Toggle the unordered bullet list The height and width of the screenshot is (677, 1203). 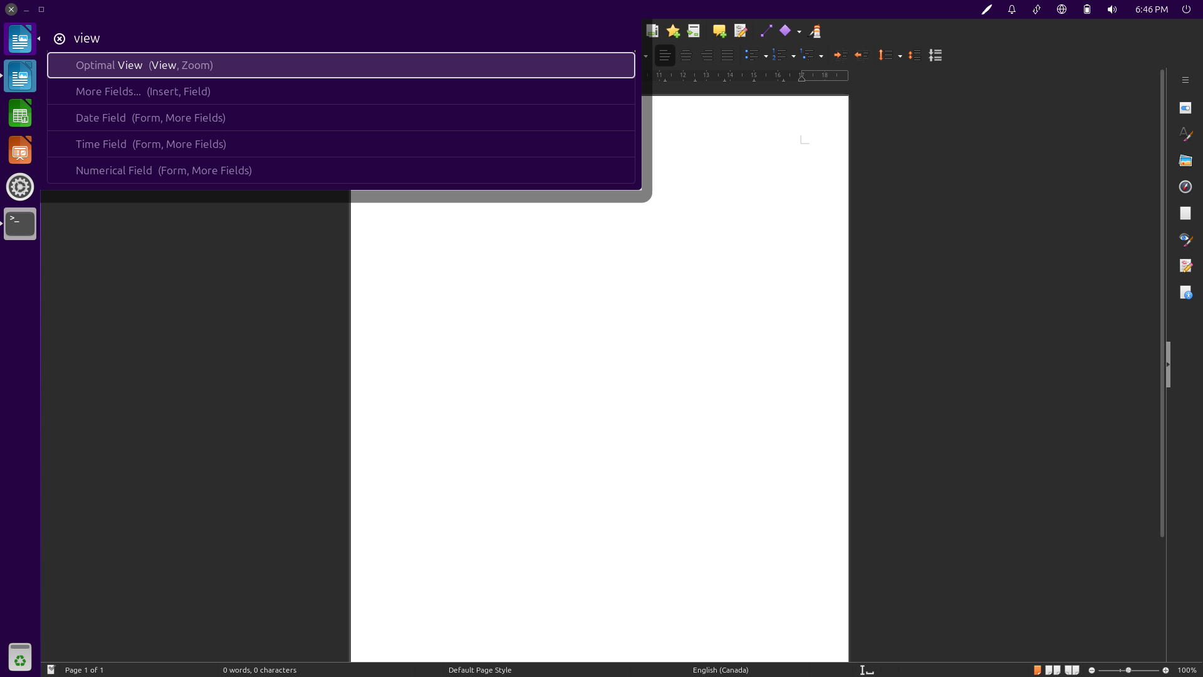pyautogui.click(x=751, y=55)
